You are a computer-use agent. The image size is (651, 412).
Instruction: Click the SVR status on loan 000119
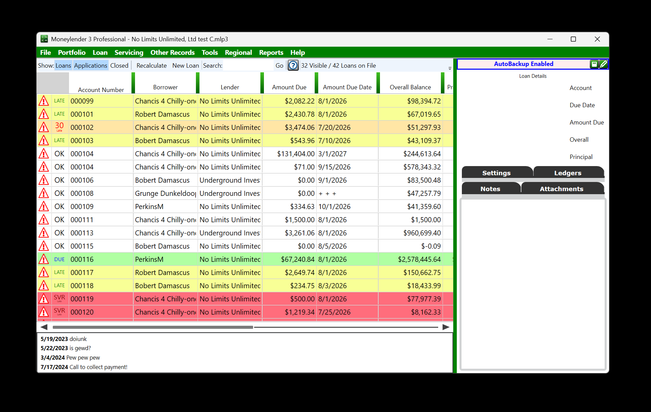[x=59, y=298]
